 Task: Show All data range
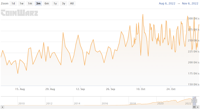[72, 4]
